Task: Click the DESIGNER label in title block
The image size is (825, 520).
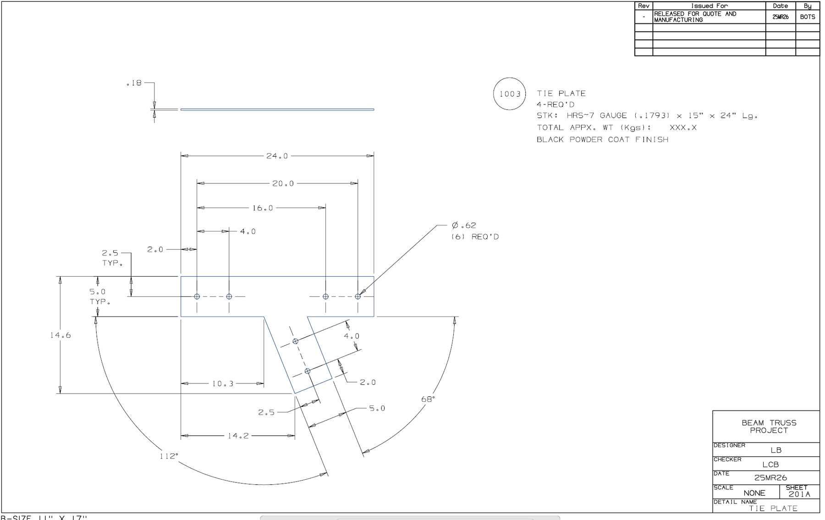Action: point(729,445)
